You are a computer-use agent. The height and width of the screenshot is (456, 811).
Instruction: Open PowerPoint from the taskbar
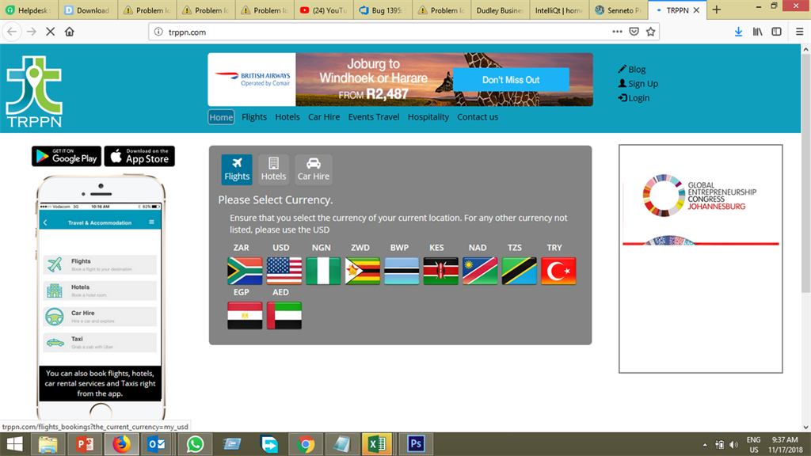85,444
